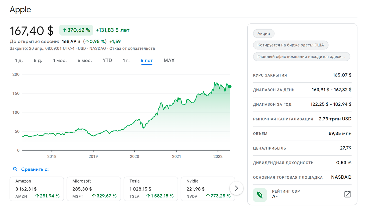Click the Котируется на бирже здесь: США chip

click(291, 45)
